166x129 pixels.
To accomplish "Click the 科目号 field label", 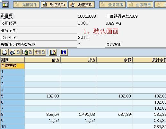I will click(x=7, y=16).
